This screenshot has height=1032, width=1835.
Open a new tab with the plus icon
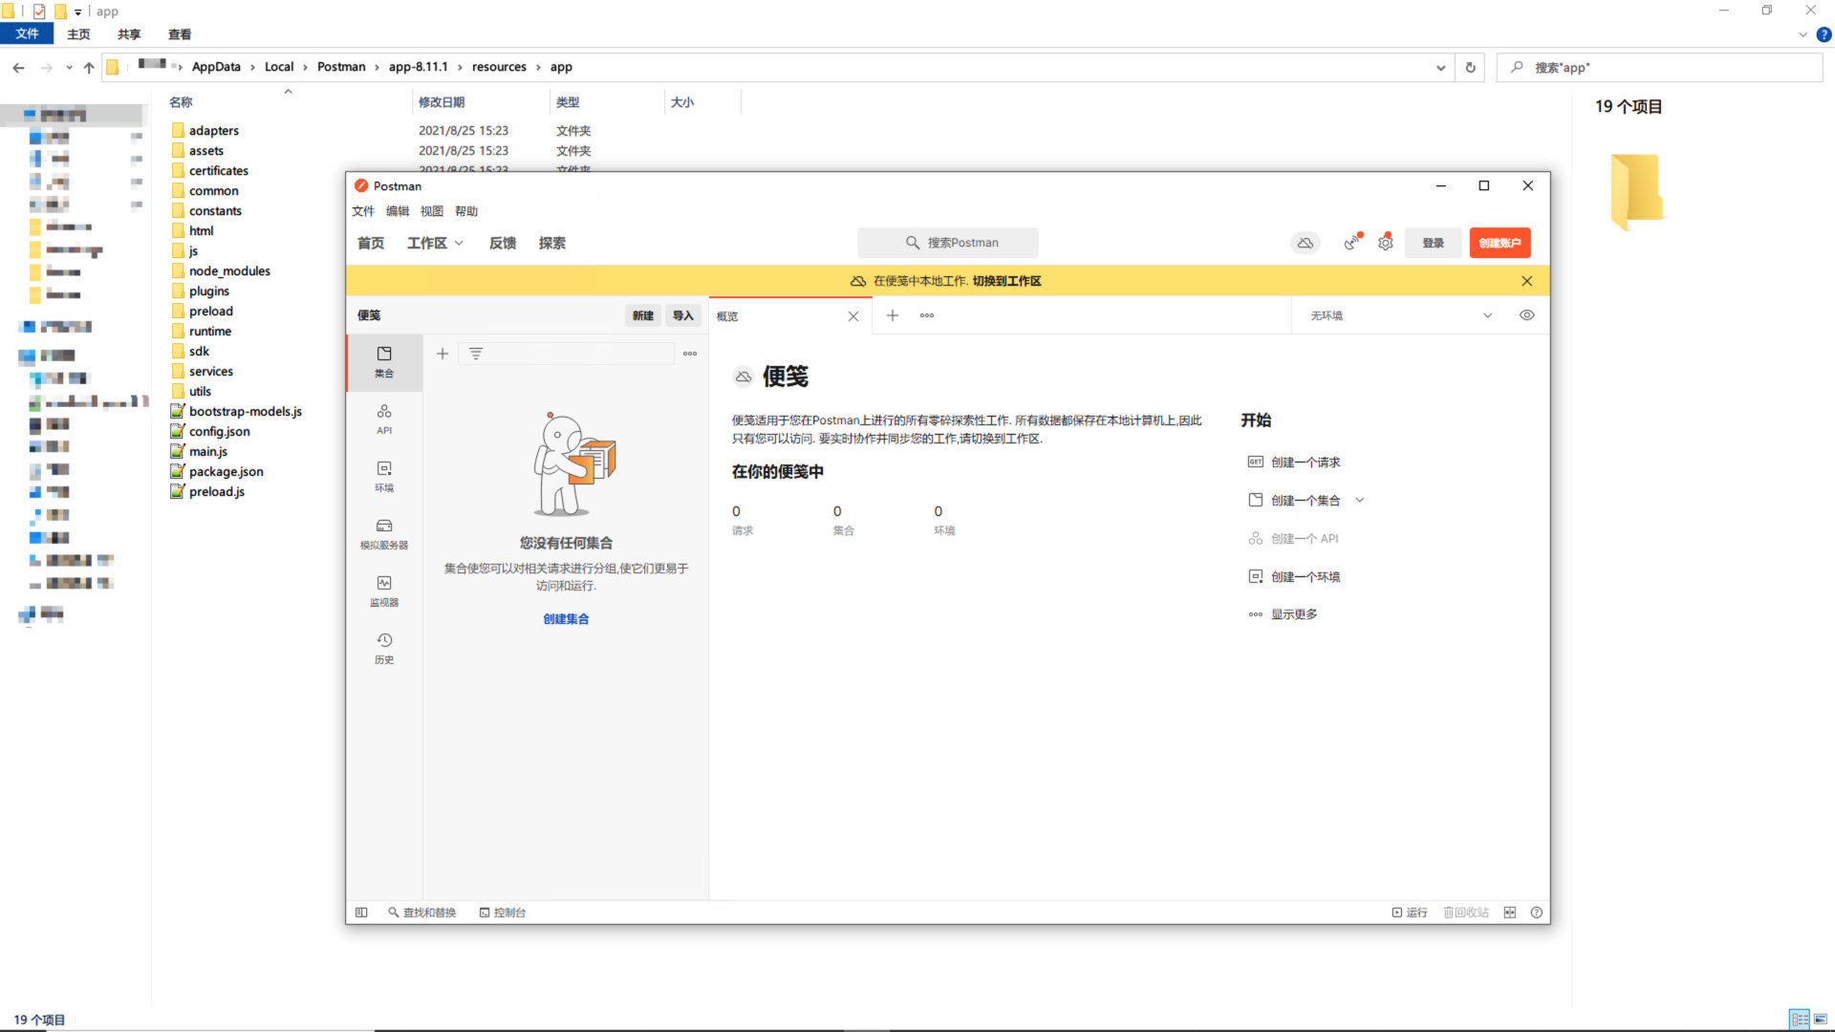pyautogui.click(x=892, y=315)
